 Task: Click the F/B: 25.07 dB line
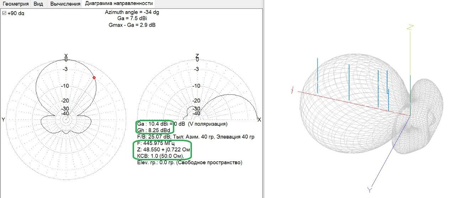click(196, 137)
